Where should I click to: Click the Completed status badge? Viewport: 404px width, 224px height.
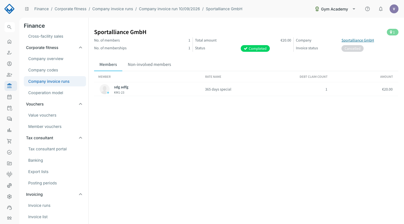[255, 48]
